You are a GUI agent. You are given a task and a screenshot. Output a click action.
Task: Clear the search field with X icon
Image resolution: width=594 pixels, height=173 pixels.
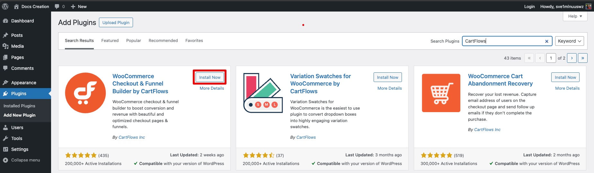[546, 41]
